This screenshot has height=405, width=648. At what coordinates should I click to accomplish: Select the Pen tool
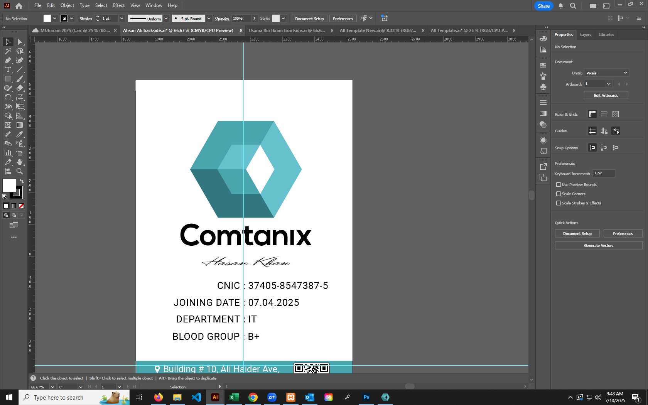click(8, 60)
